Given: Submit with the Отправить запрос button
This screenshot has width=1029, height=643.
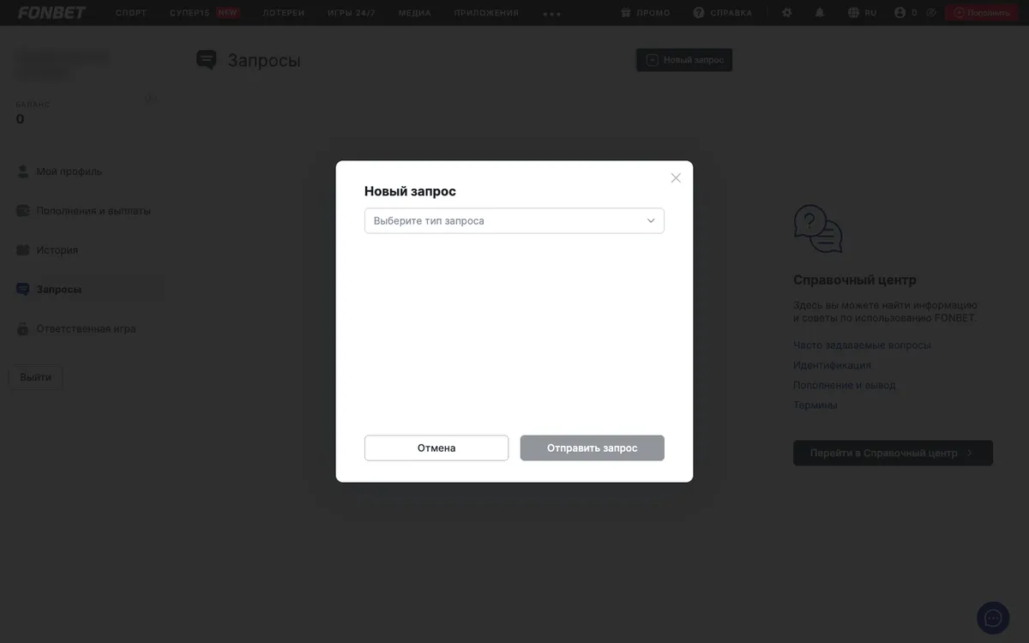Looking at the screenshot, I should tap(593, 448).
